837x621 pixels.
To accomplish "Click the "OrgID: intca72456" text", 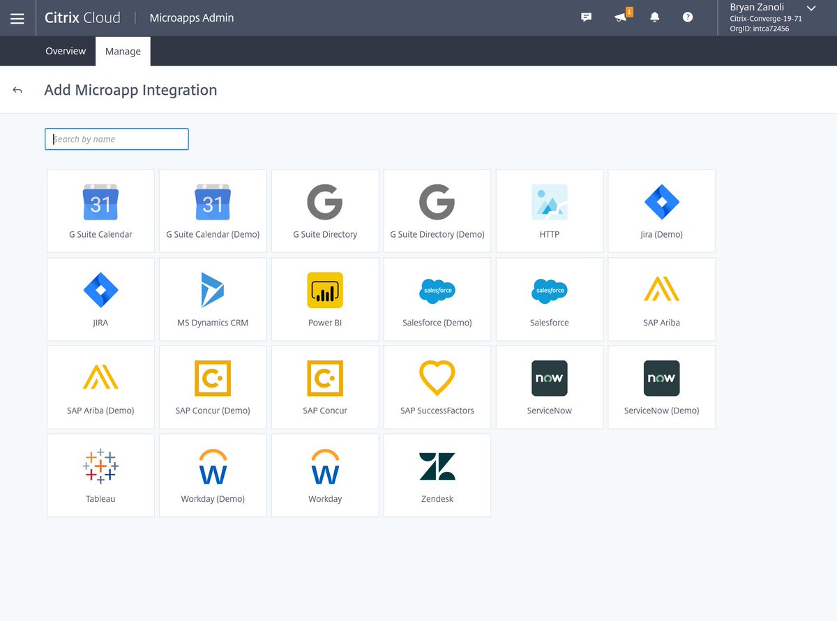I will 760,29.
